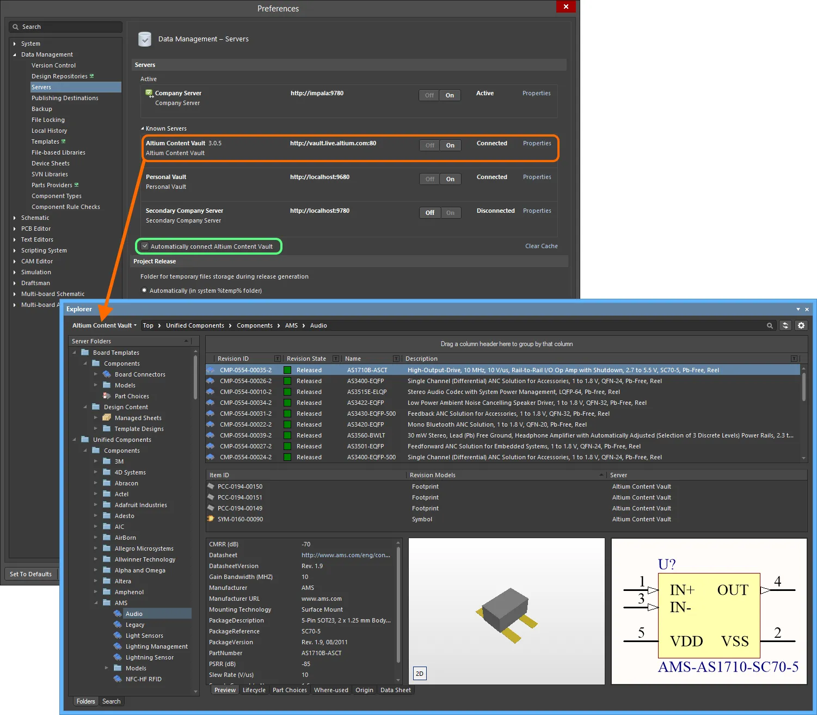This screenshot has width=817, height=715.
Task: Click the Data Management Servers page icon
Action: pyautogui.click(x=145, y=39)
